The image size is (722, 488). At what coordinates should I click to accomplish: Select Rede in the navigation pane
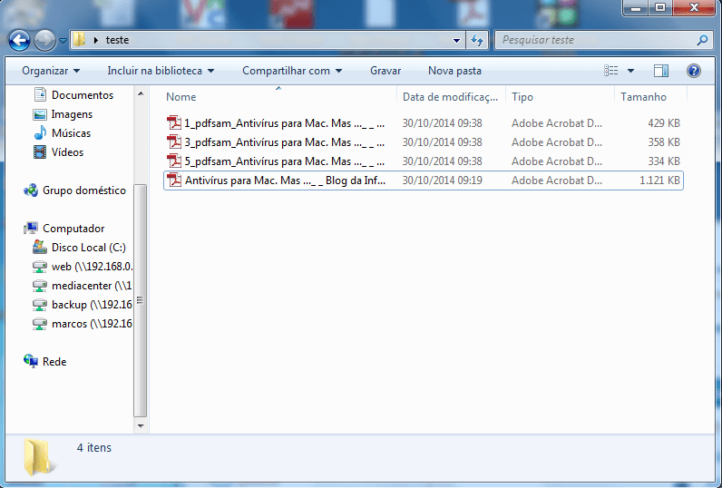point(54,362)
